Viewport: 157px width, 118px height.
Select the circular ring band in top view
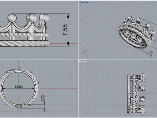[19, 88]
